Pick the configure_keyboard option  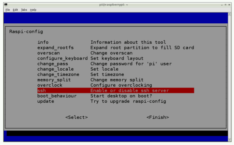click(x=116, y=58)
